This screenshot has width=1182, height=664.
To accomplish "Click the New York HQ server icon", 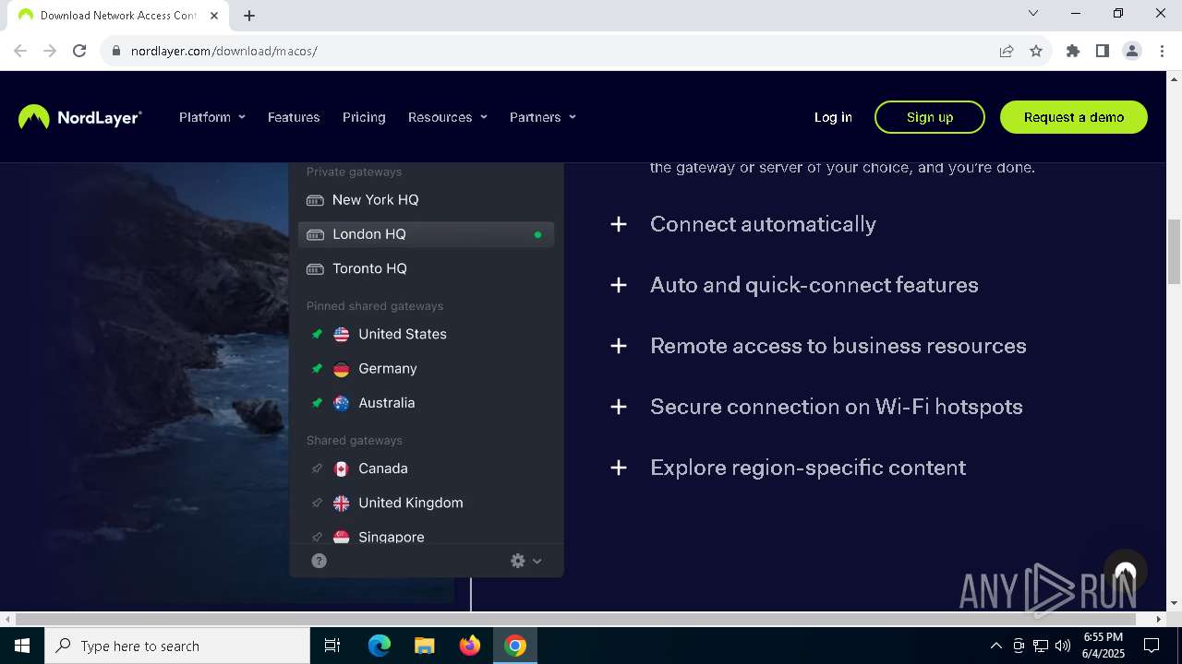I will [315, 200].
